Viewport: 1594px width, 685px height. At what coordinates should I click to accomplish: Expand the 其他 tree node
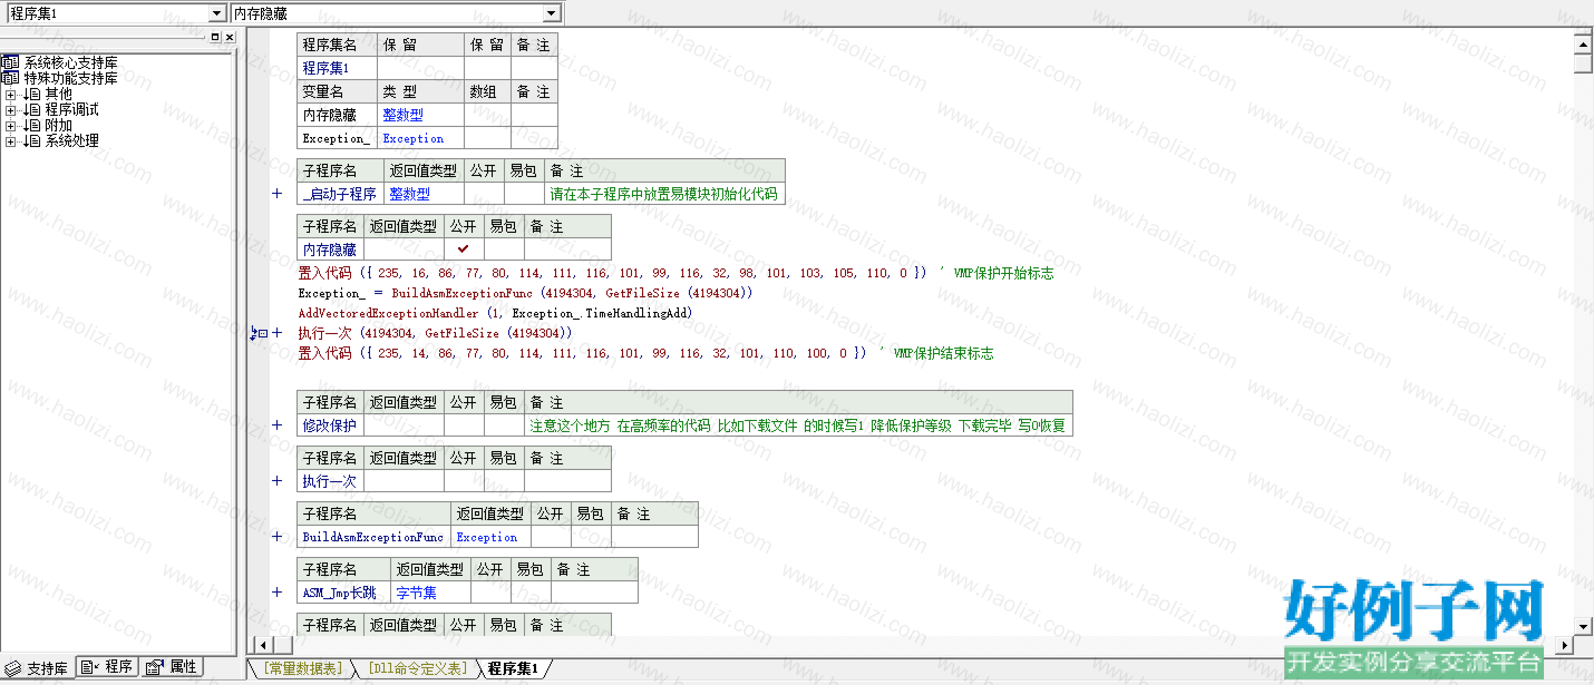coord(10,95)
